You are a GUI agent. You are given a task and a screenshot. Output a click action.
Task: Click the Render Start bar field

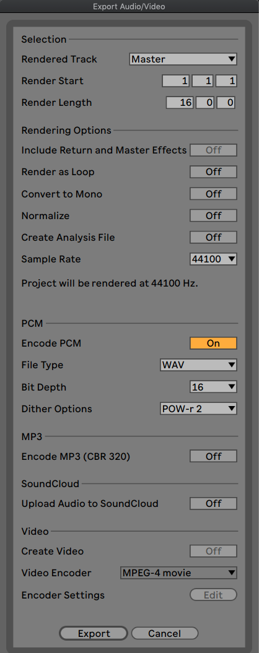click(x=176, y=81)
